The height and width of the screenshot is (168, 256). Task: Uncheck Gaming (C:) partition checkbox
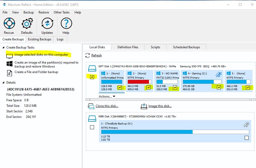coord(219,88)
